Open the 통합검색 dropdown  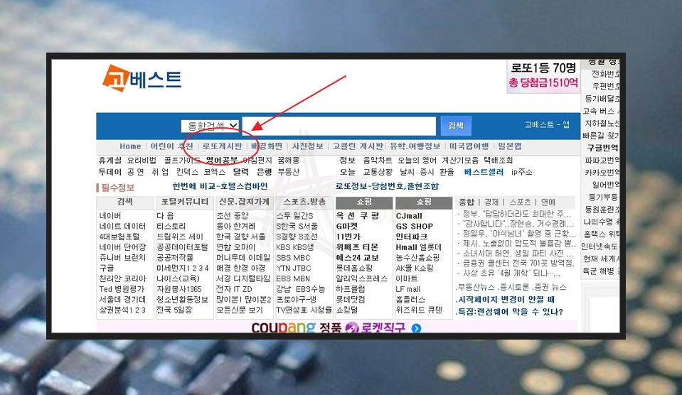[x=210, y=126]
